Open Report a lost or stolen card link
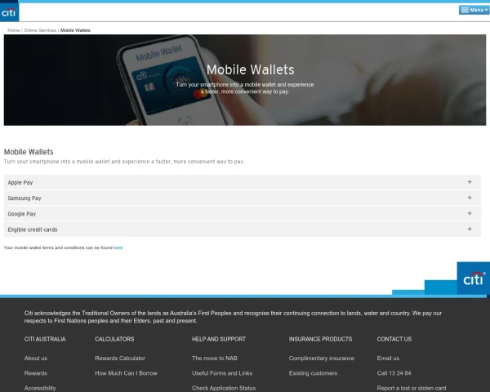Image resolution: width=490 pixels, height=392 pixels. (x=412, y=388)
